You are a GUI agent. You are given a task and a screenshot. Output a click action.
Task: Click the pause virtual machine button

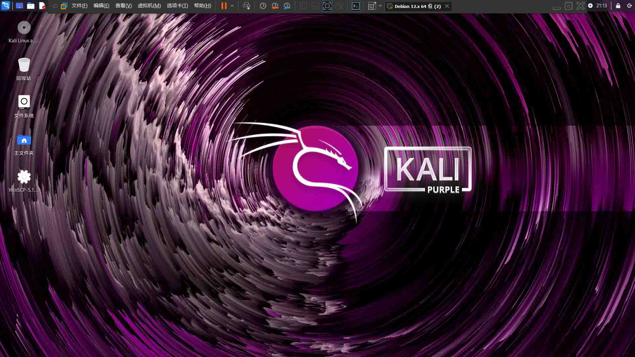(224, 6)
